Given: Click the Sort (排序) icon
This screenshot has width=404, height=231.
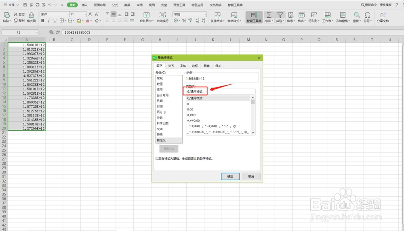Looking at the screenshot, I should click(290, 15).
